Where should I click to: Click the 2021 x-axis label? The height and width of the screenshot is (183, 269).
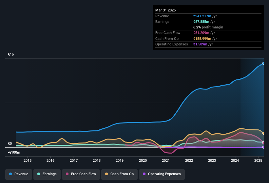(166, 160)
